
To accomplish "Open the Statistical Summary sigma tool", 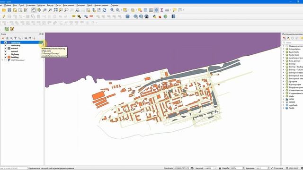I will [162, 10].
